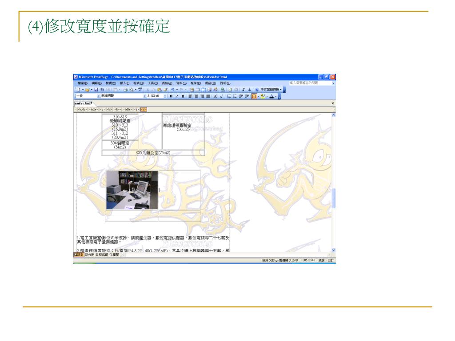Open the paragraph style dropdown
This screenshot has width=455, height=341.
[98, 96]
